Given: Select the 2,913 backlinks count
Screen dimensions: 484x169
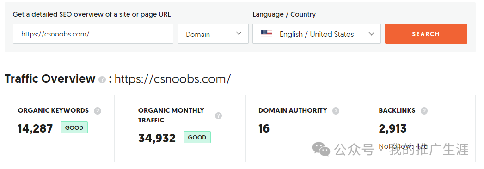Looking at the screenshot, I should 392,129.
